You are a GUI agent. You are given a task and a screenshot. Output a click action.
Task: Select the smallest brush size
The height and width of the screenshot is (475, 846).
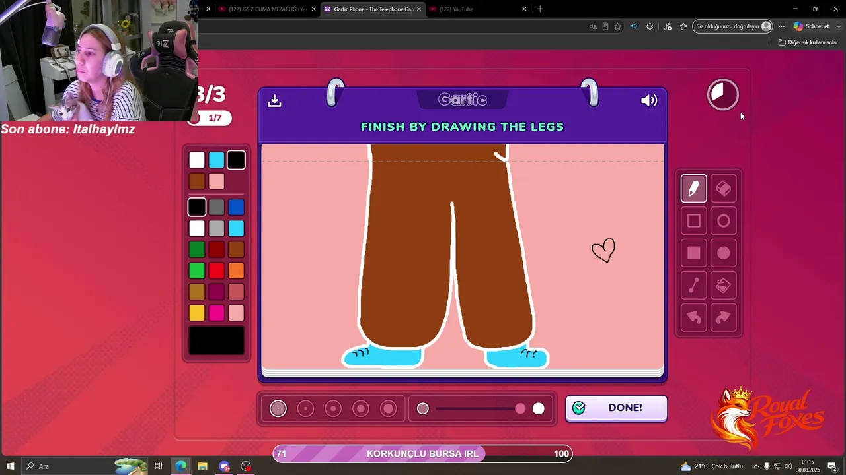(x=278, y=409)
